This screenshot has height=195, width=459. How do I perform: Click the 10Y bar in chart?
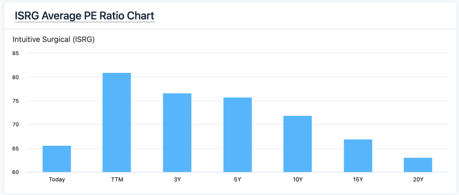[x=297, y=144]
